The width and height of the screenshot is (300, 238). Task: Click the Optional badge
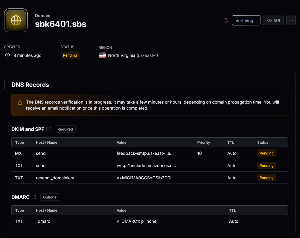(50, 197)
